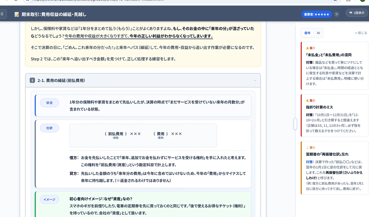Viewport: 369px width, 217px height.
Task: Click the 対策: label in 罠② card
Action: (x=310, y=115)
